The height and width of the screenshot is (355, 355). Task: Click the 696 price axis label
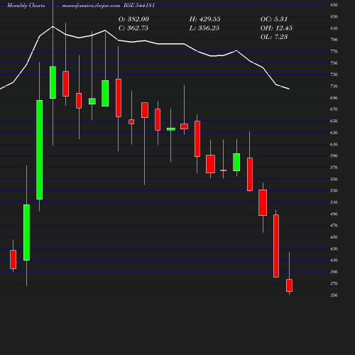click(x=334, y=97)
